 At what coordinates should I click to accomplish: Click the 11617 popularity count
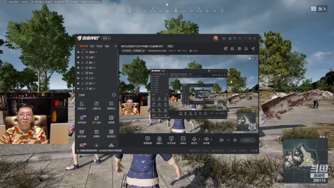tap(182, 51)
